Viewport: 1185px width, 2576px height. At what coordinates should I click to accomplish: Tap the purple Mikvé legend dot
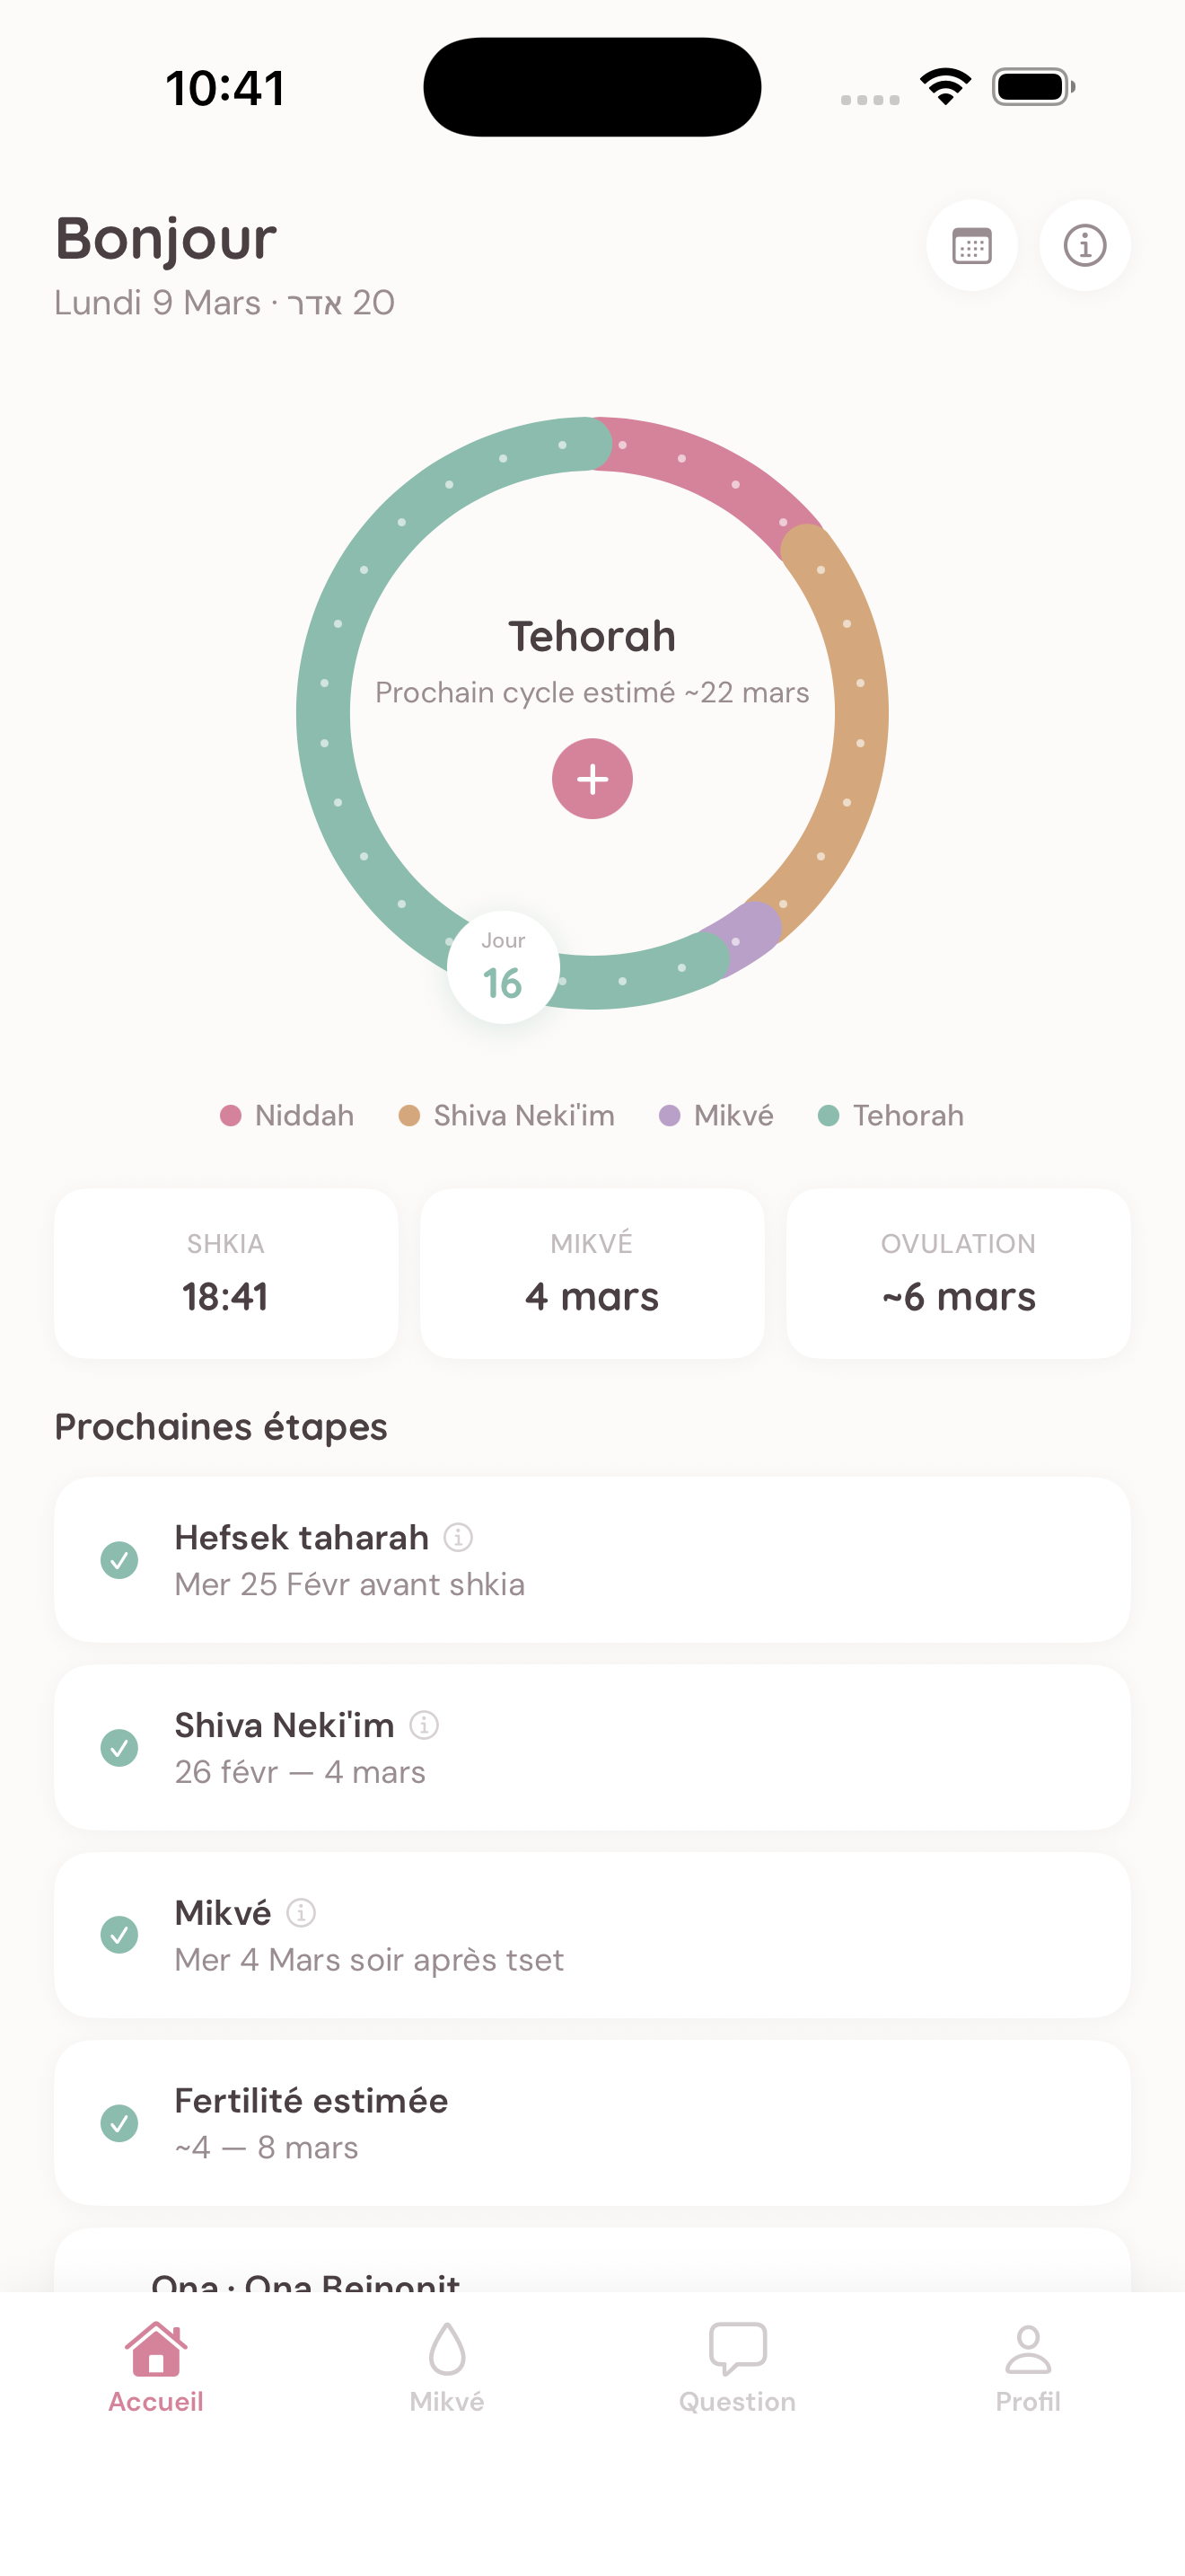coord(670,1116)
